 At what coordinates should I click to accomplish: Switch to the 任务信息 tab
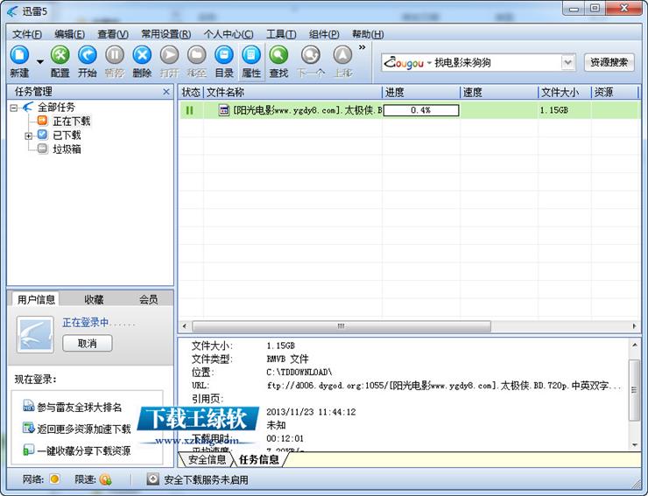[259, 459]
